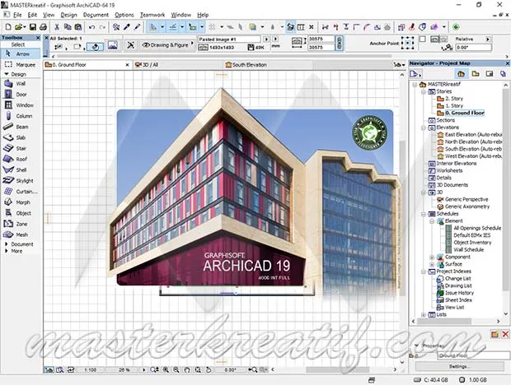
Task: Switch to the 3D / All tab
Action: [x=177, y=65]
